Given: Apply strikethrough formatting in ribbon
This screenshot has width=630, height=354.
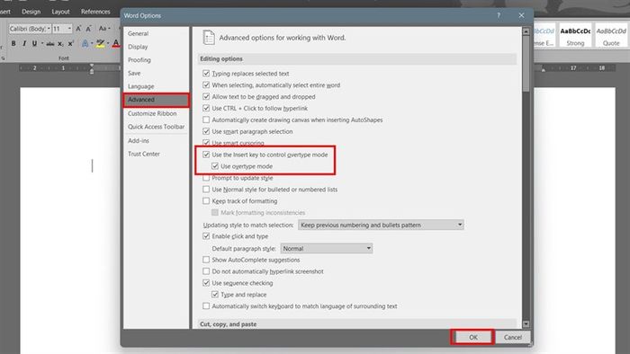Looking at the screenshot, I should point(50,44).
